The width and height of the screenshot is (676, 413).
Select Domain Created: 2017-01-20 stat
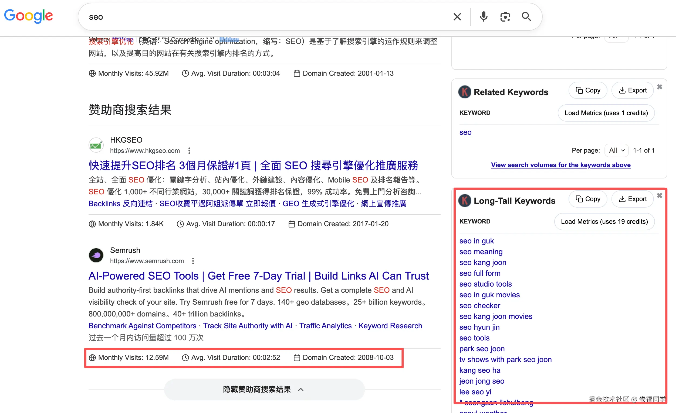click(x=339, y=224)
